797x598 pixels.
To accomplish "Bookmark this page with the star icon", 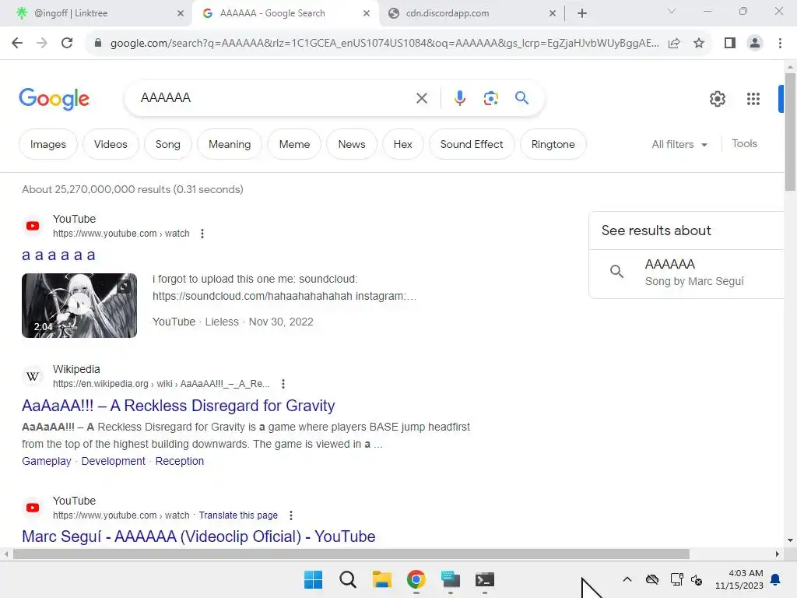I will click(x=699, y=44).
